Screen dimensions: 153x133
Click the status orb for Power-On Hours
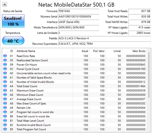pyautogui.click(x=5, y=65)
